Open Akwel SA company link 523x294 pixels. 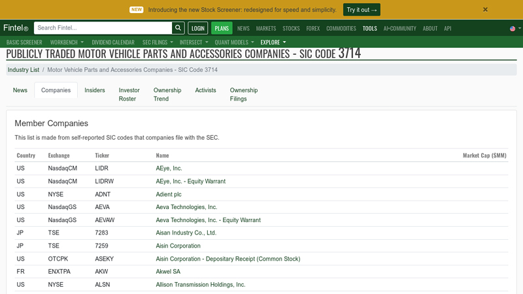(168, 272)
